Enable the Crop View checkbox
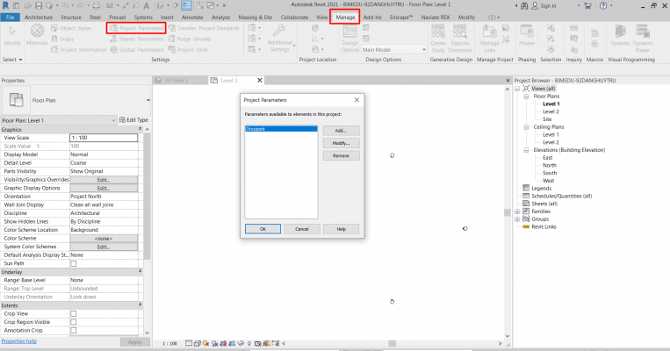 click(x=74, y=313)
